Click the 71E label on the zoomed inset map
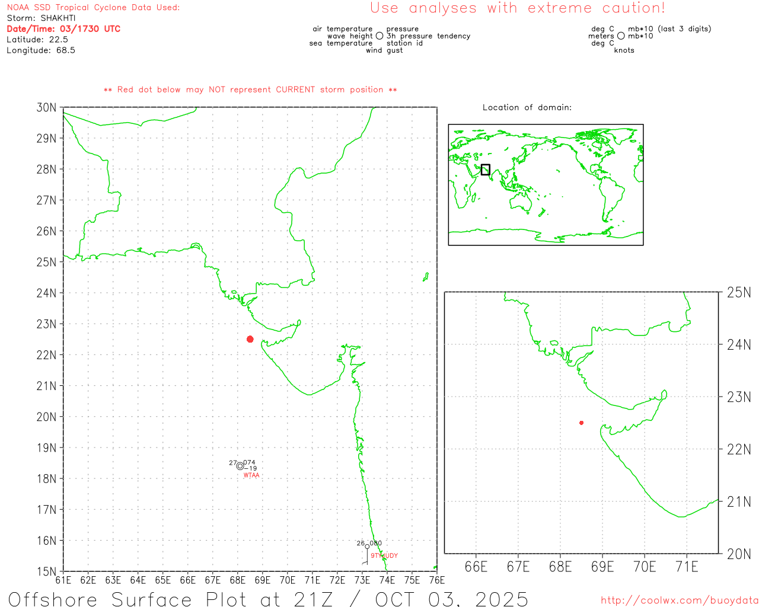The width and height of the screenshot is (759, 607). point(687,567)
